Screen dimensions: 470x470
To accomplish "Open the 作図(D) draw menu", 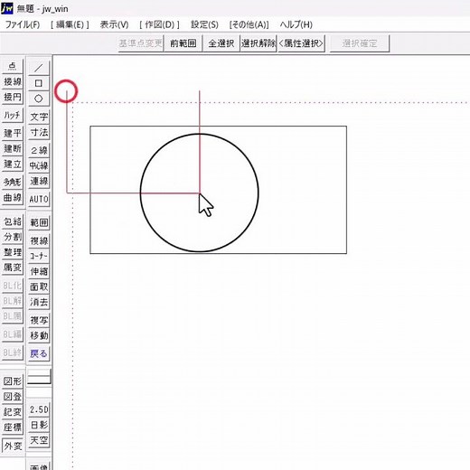I will tap(159, 24).
